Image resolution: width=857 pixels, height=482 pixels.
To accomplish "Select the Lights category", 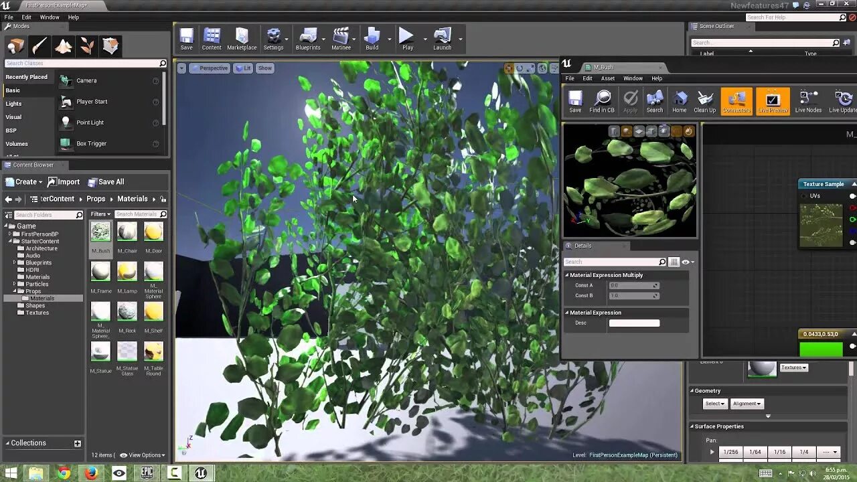I will coord(14,104).
